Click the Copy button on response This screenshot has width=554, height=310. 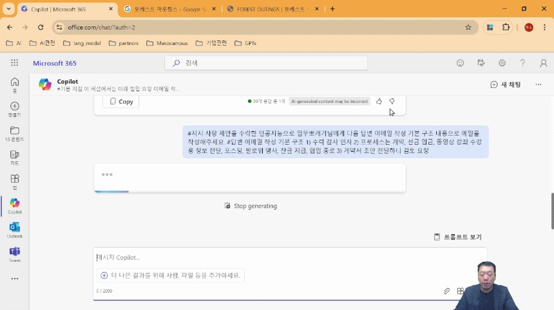121,102
